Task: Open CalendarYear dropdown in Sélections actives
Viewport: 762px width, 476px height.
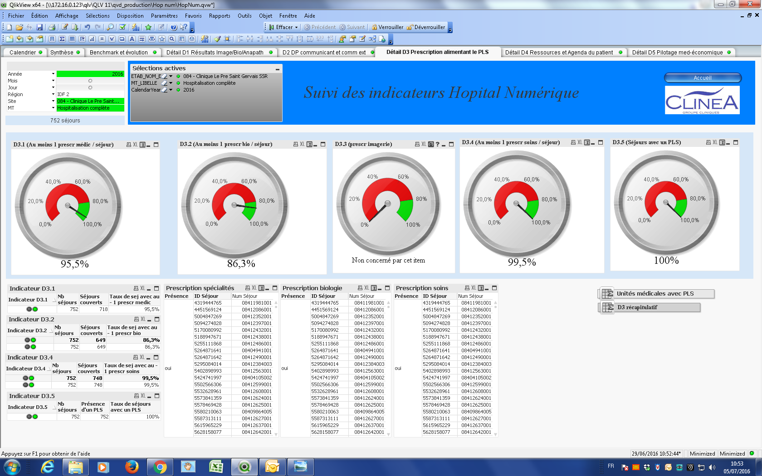Action: coord(171,90)
